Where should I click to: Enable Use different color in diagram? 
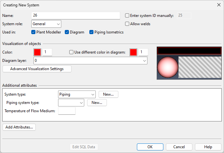pyautogui.click(x=71, y=52)
